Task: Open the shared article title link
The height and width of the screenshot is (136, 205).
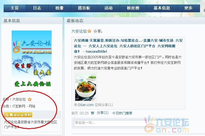Action: [x=128, y=46]
